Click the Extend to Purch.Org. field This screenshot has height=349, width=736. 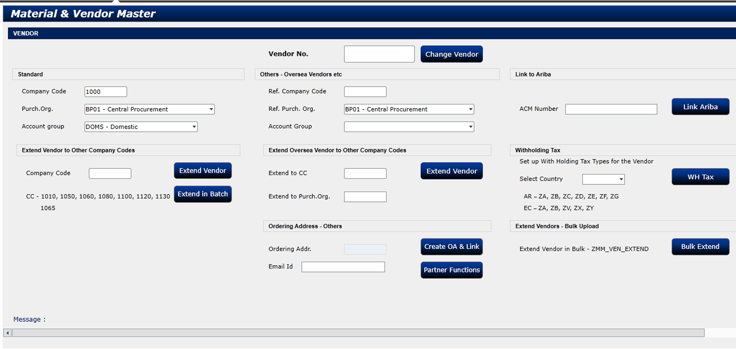(365, 197)
